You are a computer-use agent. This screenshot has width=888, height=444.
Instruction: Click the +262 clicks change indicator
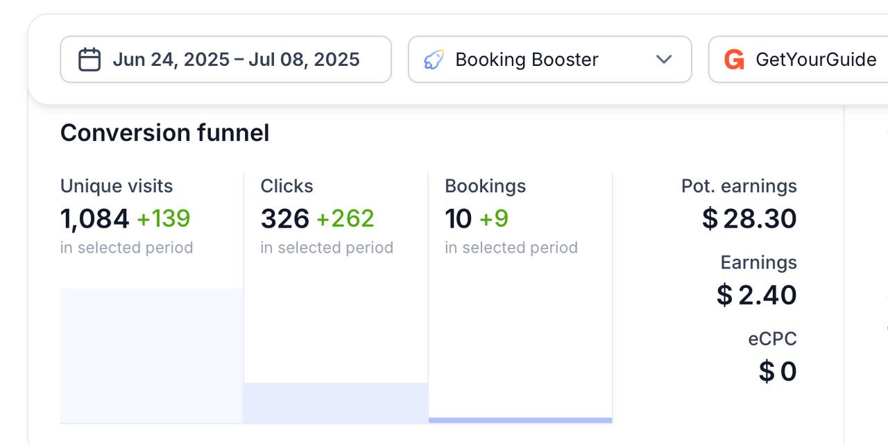tap(345, 219)
